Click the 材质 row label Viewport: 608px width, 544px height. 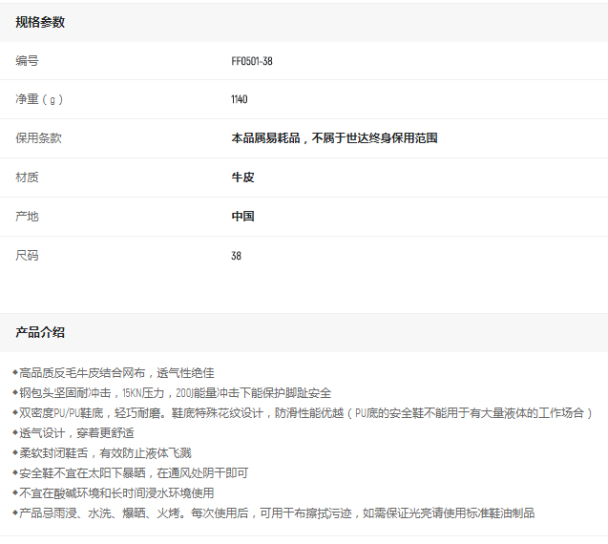[27, 178]
